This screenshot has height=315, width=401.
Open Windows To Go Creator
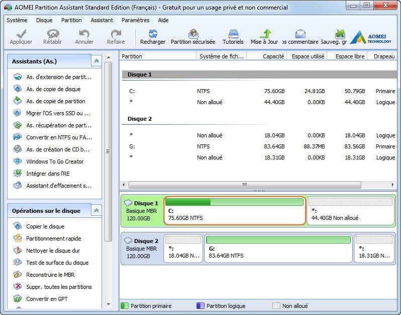click(49, 162)
